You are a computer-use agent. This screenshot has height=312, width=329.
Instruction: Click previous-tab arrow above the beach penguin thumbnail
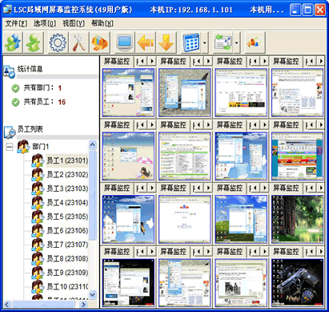point(142,125)
